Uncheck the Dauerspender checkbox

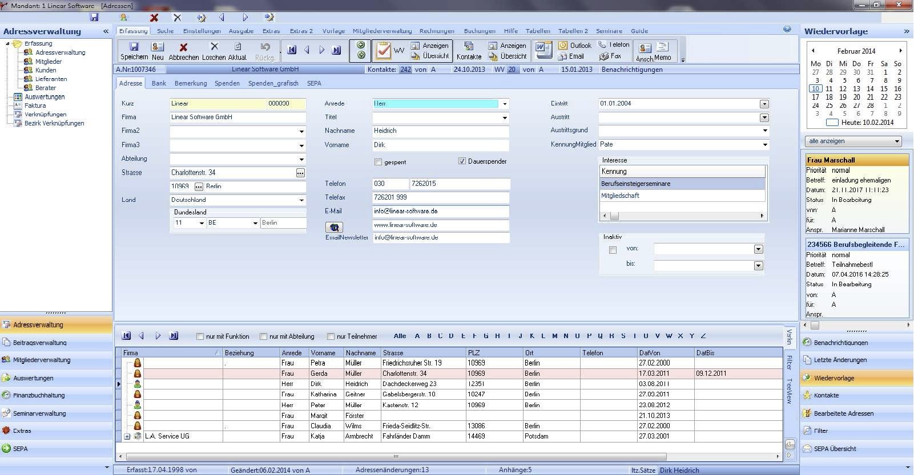coord(462,161)
